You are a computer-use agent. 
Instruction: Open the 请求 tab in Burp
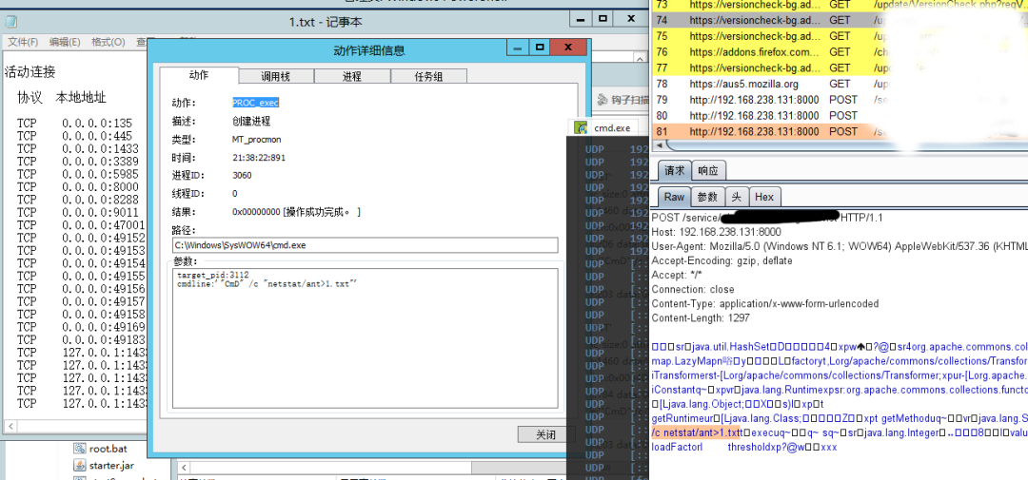pyautogui.click(x=674, y=171)
